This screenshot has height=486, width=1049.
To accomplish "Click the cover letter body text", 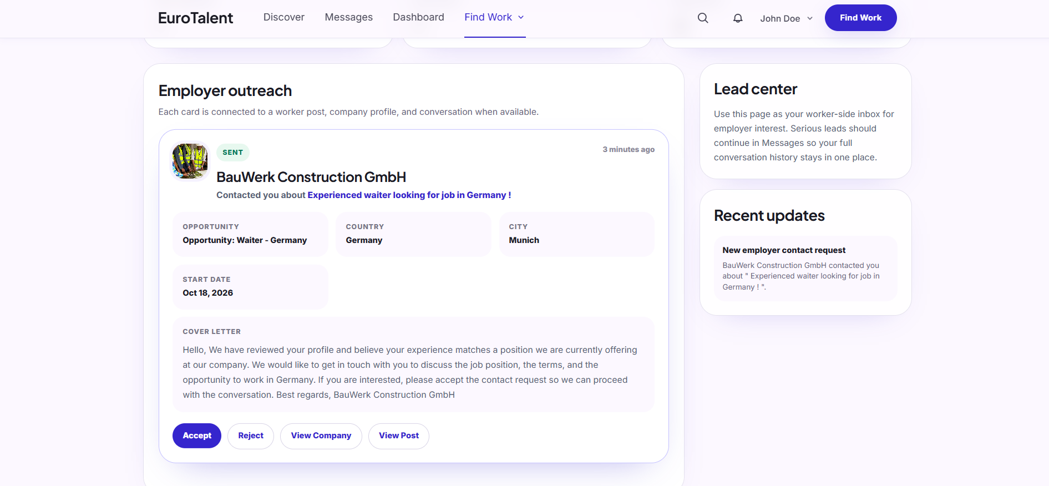I will point(410,372).
